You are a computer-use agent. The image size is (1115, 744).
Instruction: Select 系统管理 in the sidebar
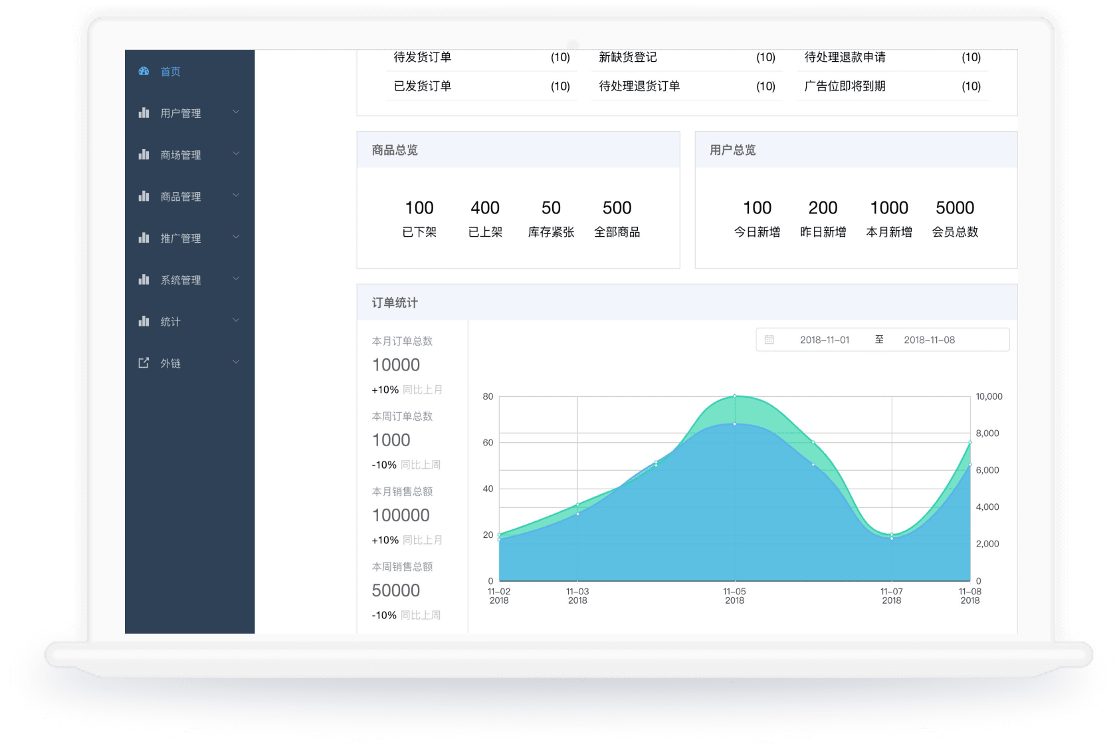pos(180,281)
